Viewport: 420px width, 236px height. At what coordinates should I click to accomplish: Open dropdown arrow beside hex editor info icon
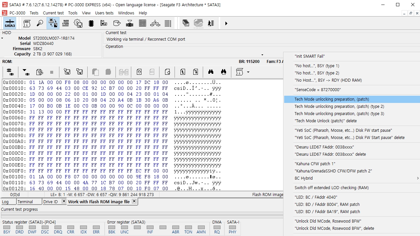[248, 72]
